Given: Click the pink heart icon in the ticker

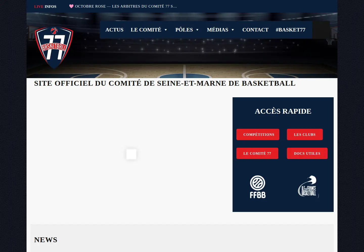Looking at the screenshot, I should tap(71, 6).
